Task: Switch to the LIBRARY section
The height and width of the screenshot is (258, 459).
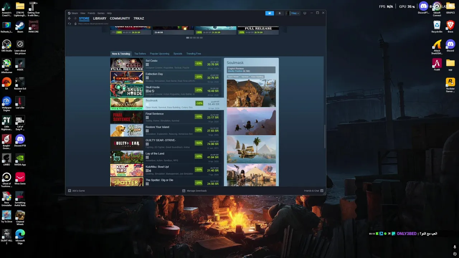Action: pyautogui.click(x=100, y=18)
